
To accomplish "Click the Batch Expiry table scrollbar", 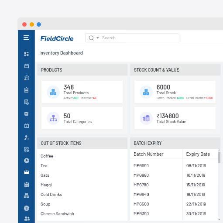I will point(219,157).
